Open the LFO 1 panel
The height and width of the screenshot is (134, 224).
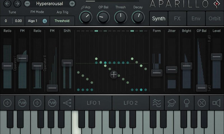pos(93,103)
